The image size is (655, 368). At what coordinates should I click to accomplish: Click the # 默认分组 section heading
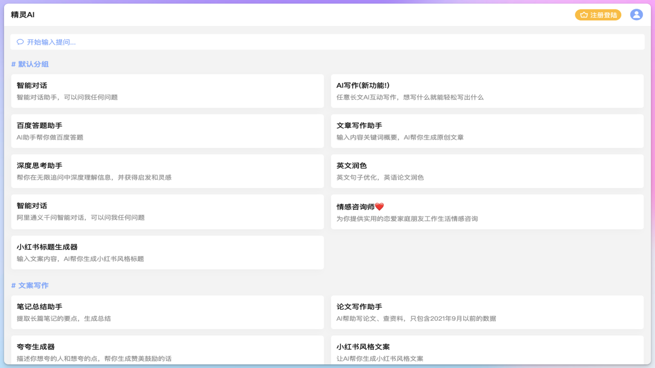pos(30,64)
